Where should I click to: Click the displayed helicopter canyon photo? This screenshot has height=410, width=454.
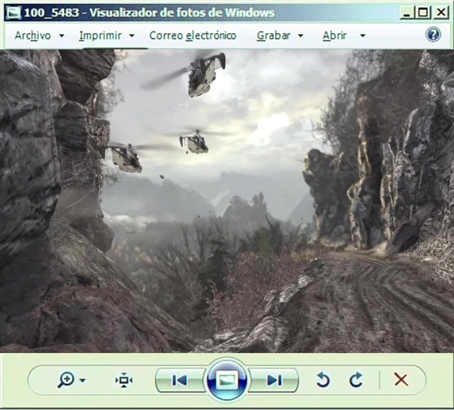click(x=227, y=201)
